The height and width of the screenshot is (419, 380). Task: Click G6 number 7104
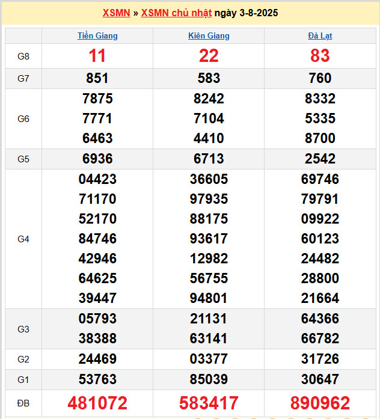click(209, 118)
